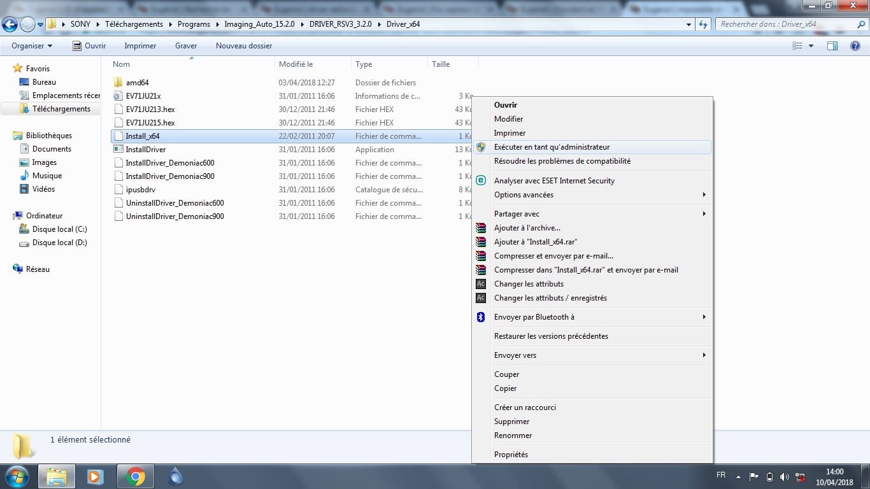Click the Graver toolbar button
This screenshot has height=489, width=870.
186,46
